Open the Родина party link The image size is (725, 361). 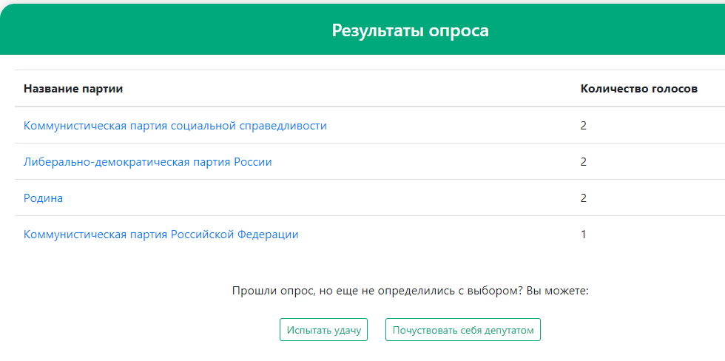click(43, 198)
